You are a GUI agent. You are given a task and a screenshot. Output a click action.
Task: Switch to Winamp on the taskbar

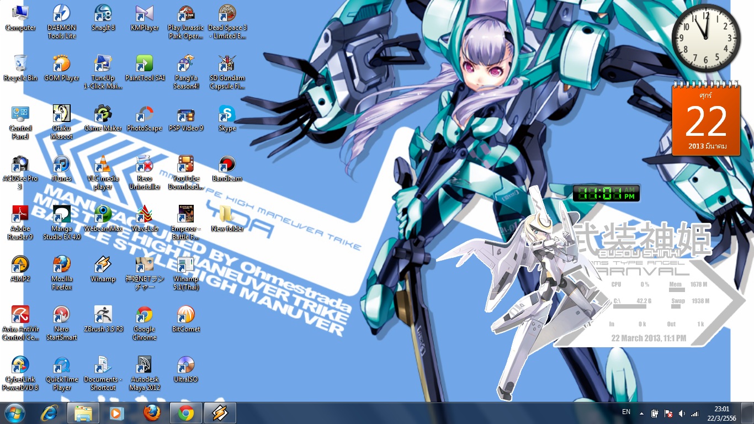pyautogui.click(x=220, y=413)
